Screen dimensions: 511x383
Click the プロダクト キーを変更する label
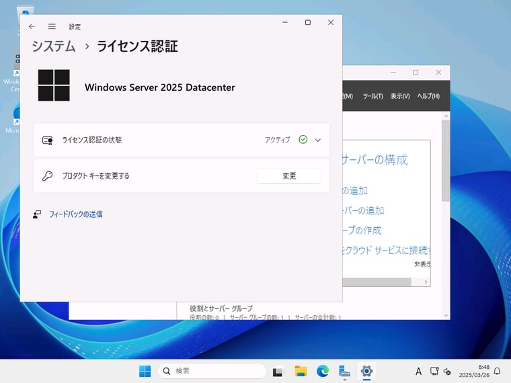pyautogui.click(x=95, y=176)
